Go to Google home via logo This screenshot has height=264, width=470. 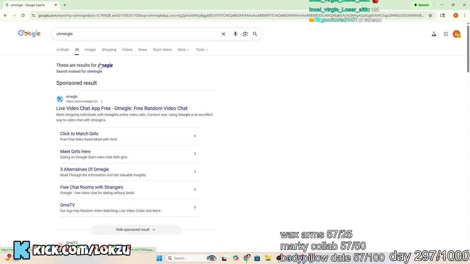click(29, 33)
